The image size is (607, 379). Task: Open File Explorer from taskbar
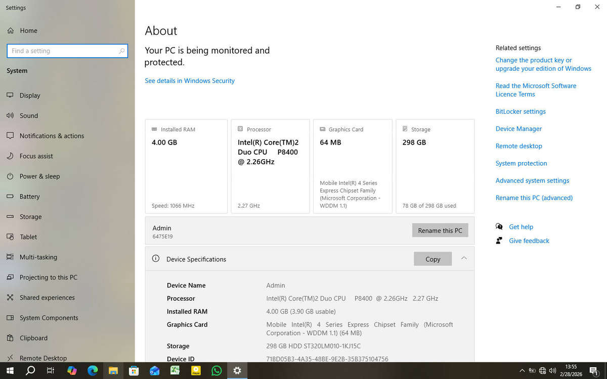113,370
